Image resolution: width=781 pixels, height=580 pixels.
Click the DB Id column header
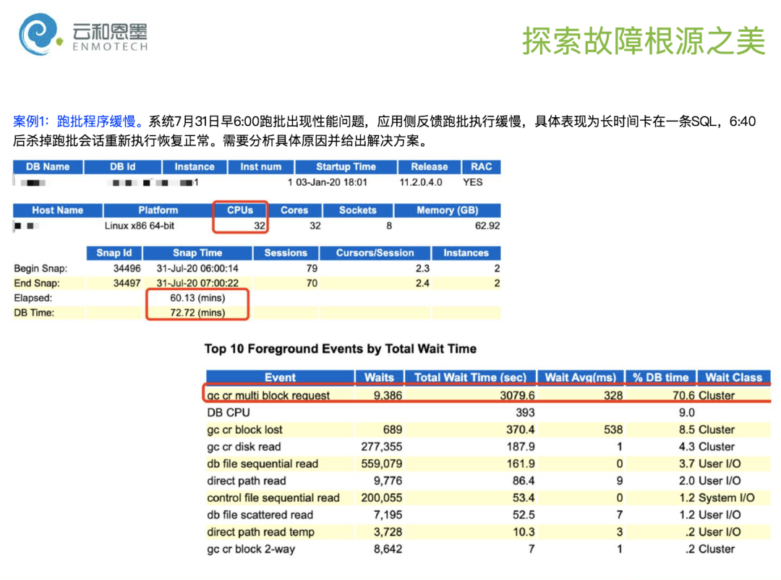[x=122, y=167]
